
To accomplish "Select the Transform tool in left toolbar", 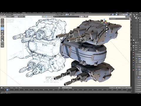I will pyautogui.click(x=2, y=34).
